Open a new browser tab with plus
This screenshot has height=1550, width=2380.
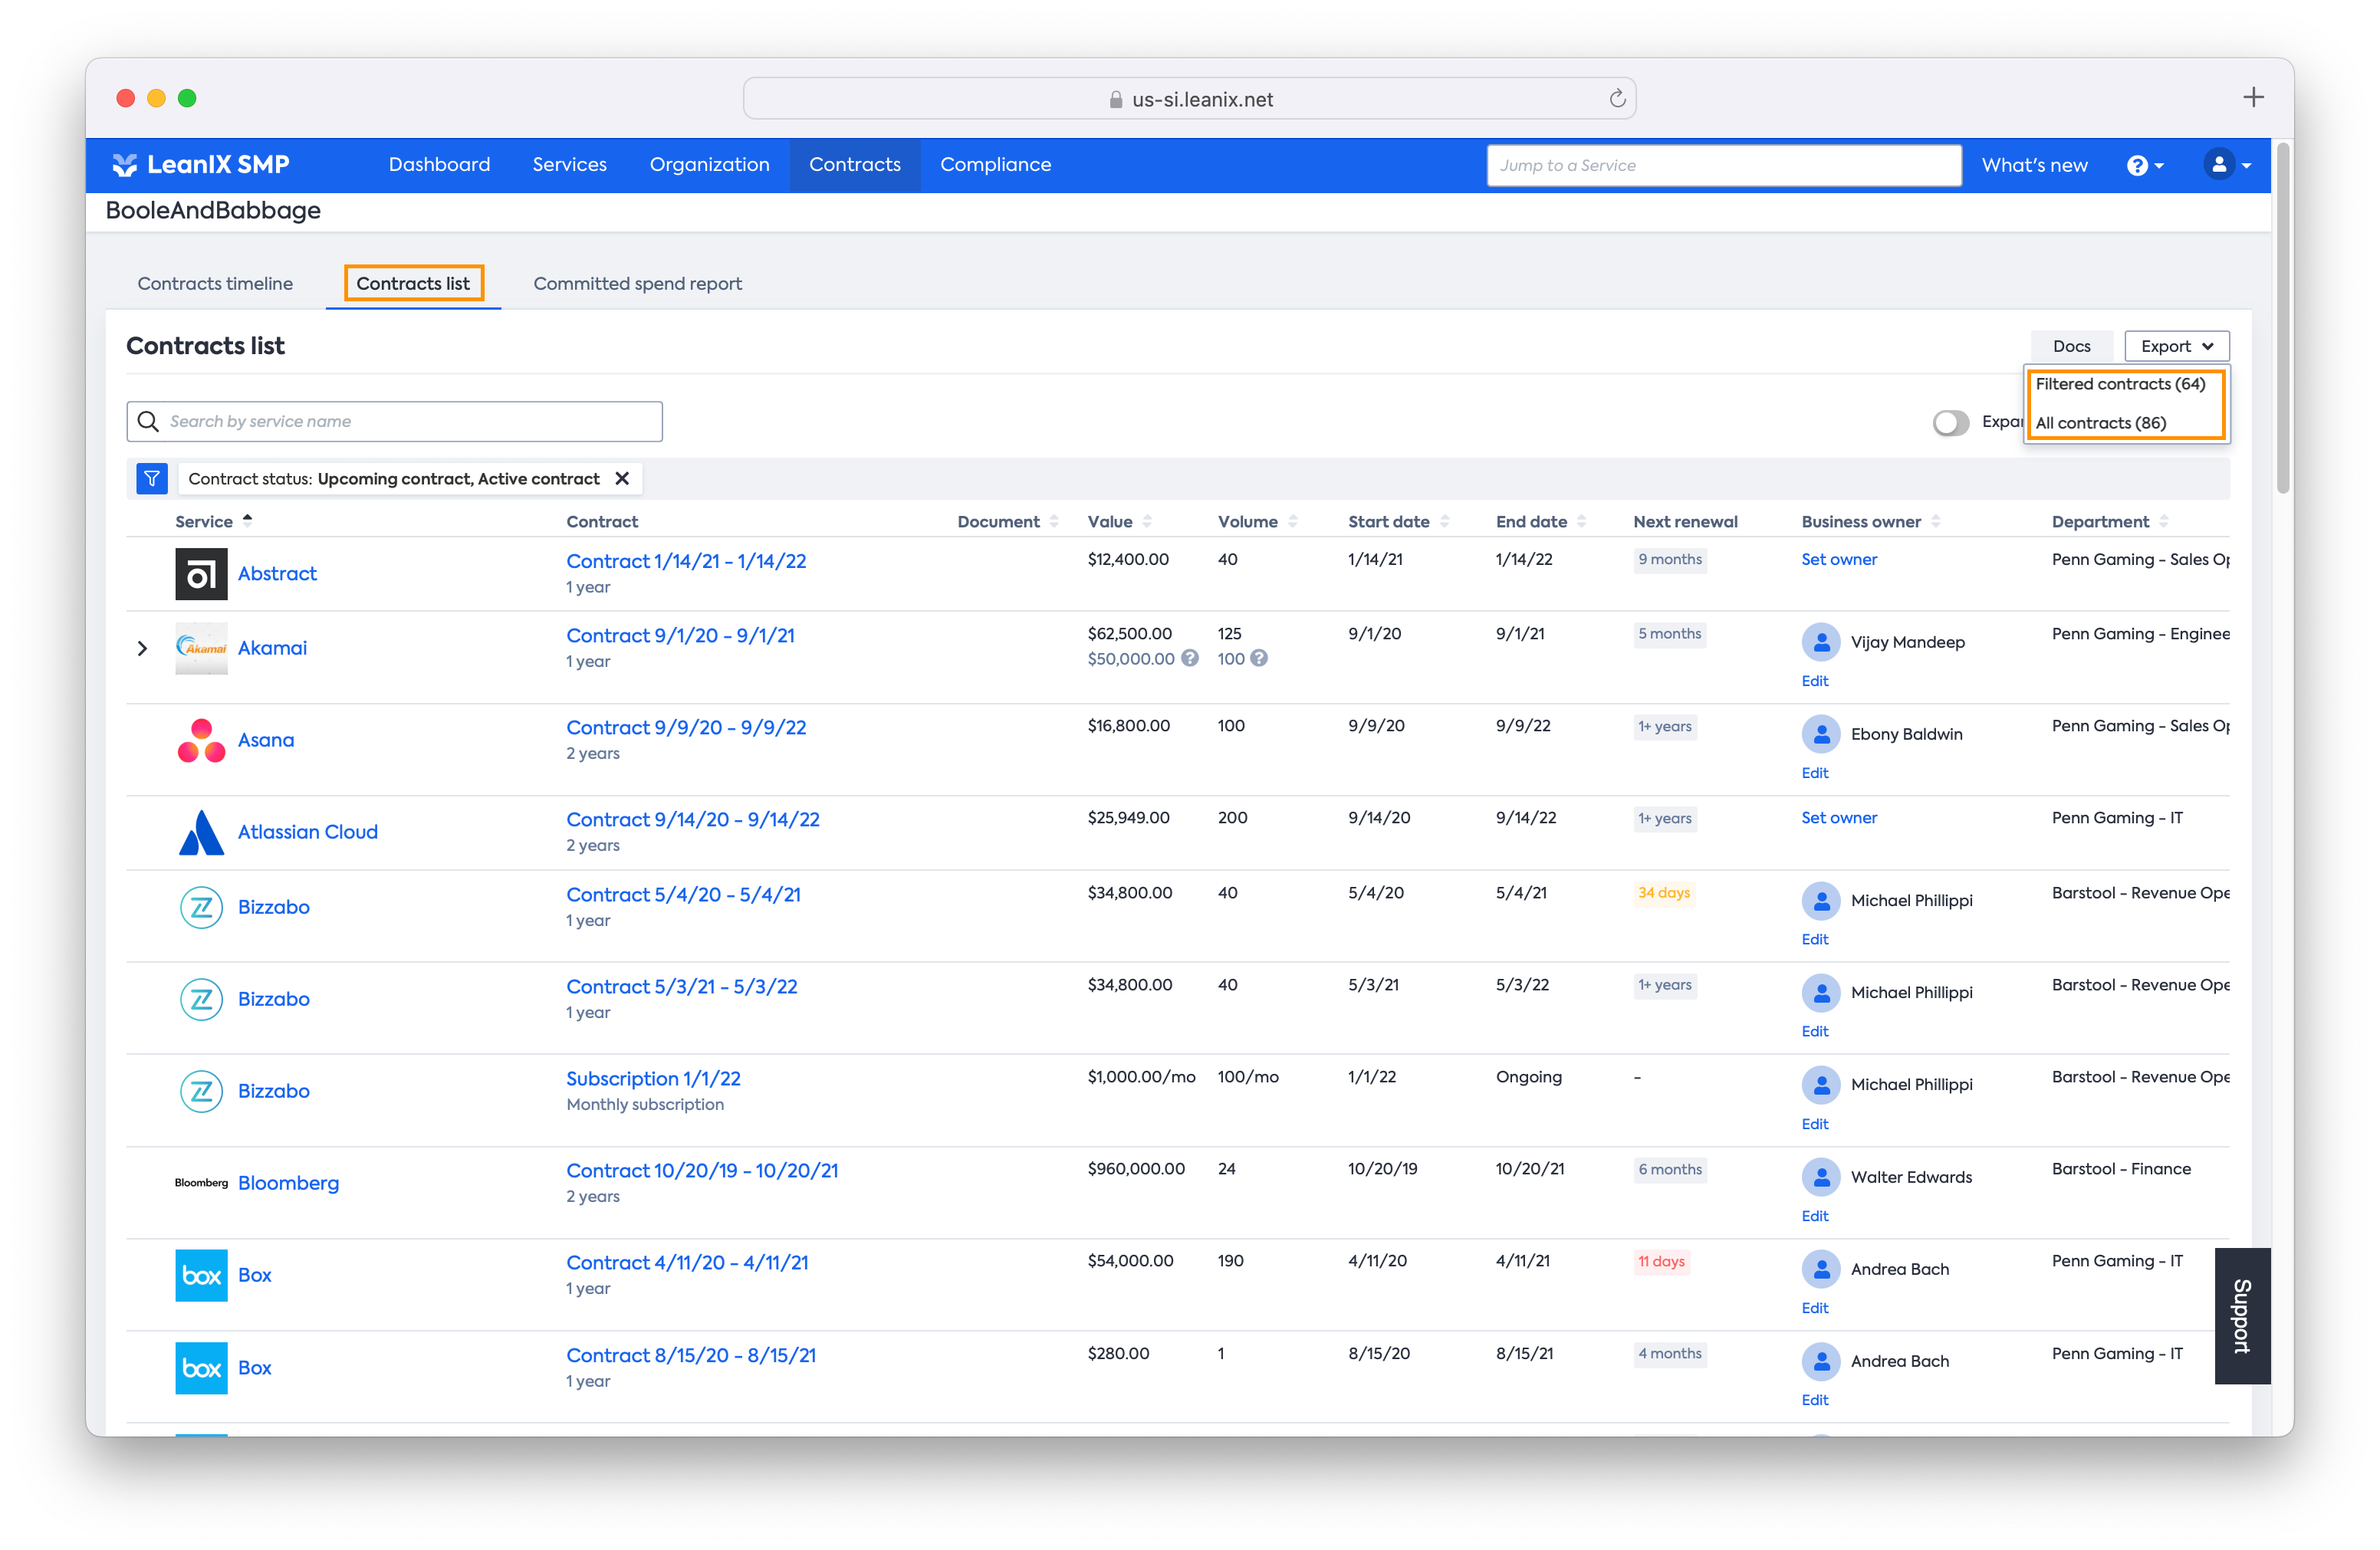2252,97
